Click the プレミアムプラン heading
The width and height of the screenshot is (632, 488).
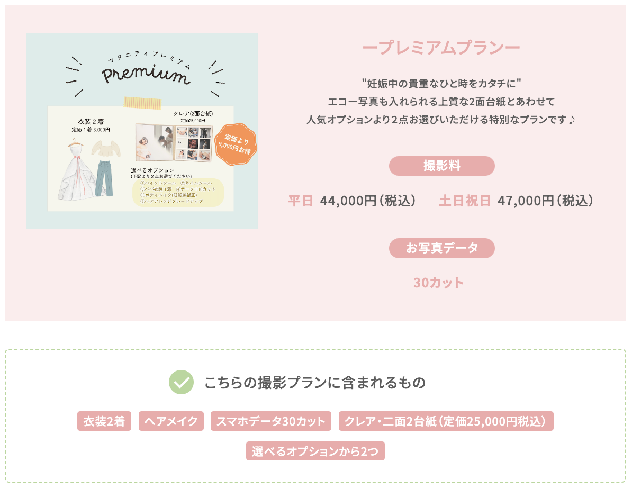[441, 48]
